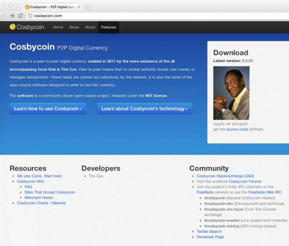Open the source code GitHub link

237,129
